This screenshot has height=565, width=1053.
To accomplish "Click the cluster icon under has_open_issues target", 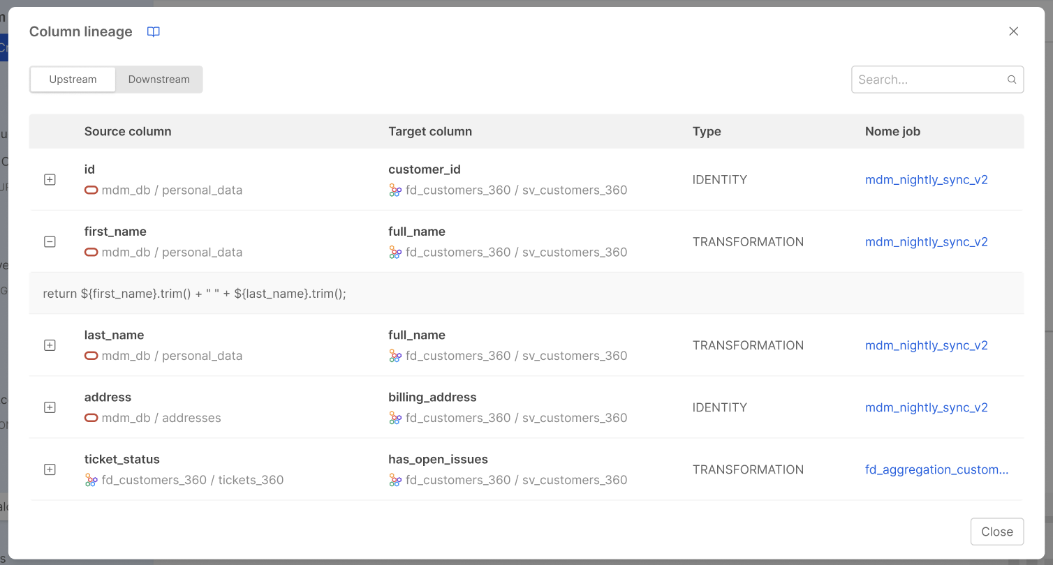I will (x=395, y=481).
